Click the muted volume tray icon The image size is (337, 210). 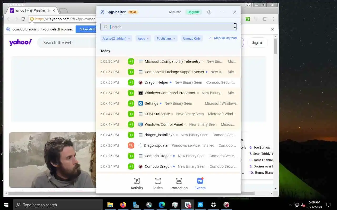pos(303,205)
